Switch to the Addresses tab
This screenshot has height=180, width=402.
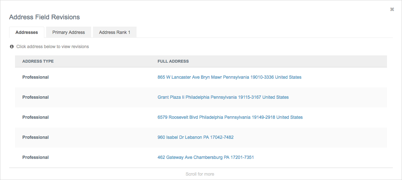[27, 32]
